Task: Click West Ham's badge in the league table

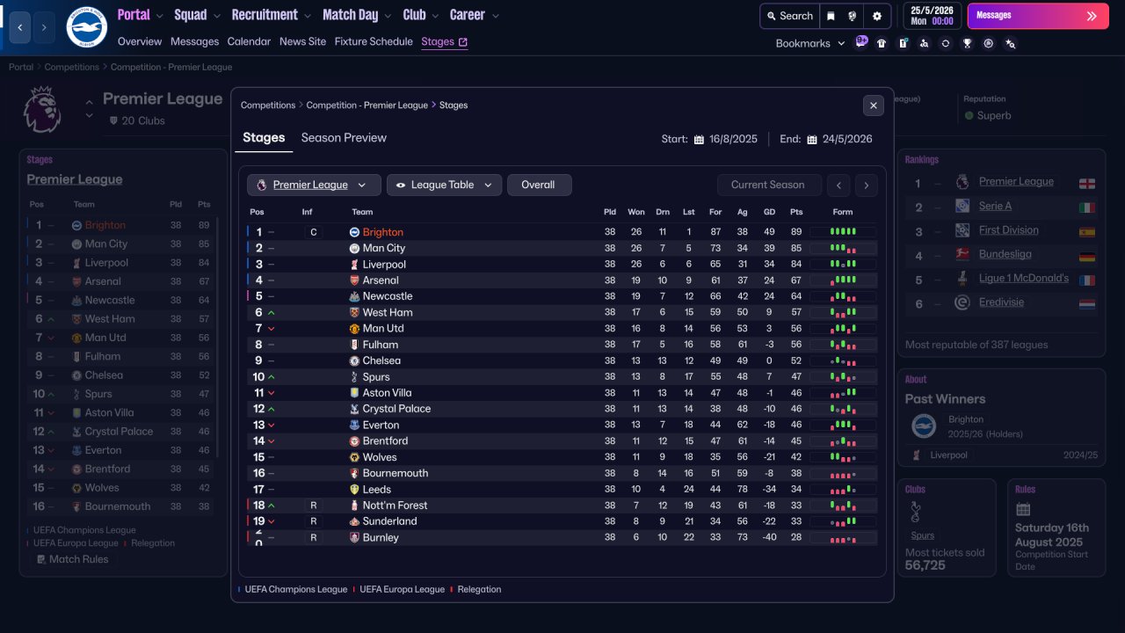Action: (x=354, y=312)
